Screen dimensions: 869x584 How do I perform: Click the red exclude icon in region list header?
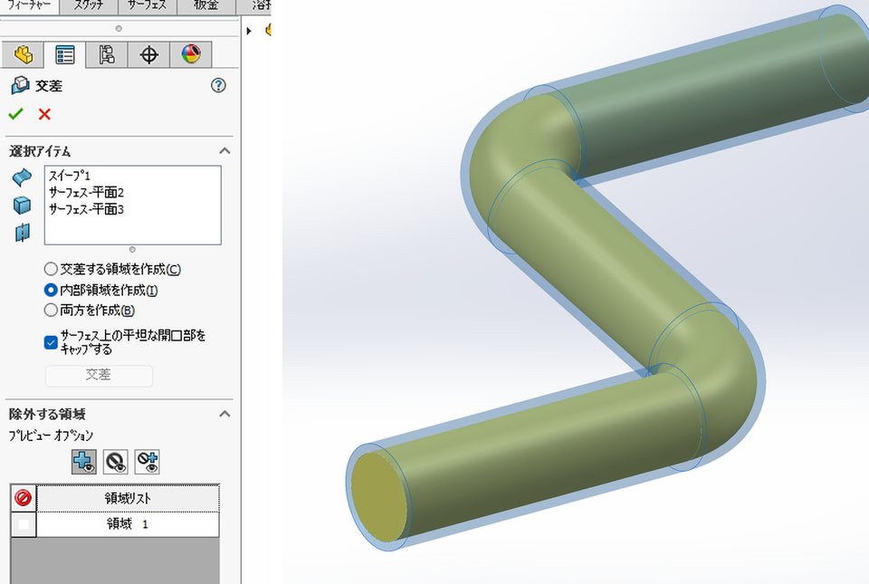coord(24,498)
